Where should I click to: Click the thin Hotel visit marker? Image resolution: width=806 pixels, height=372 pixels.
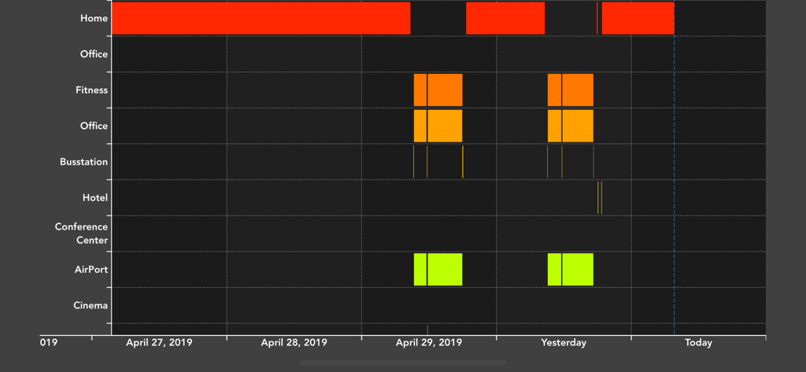[x=599, y=197]
